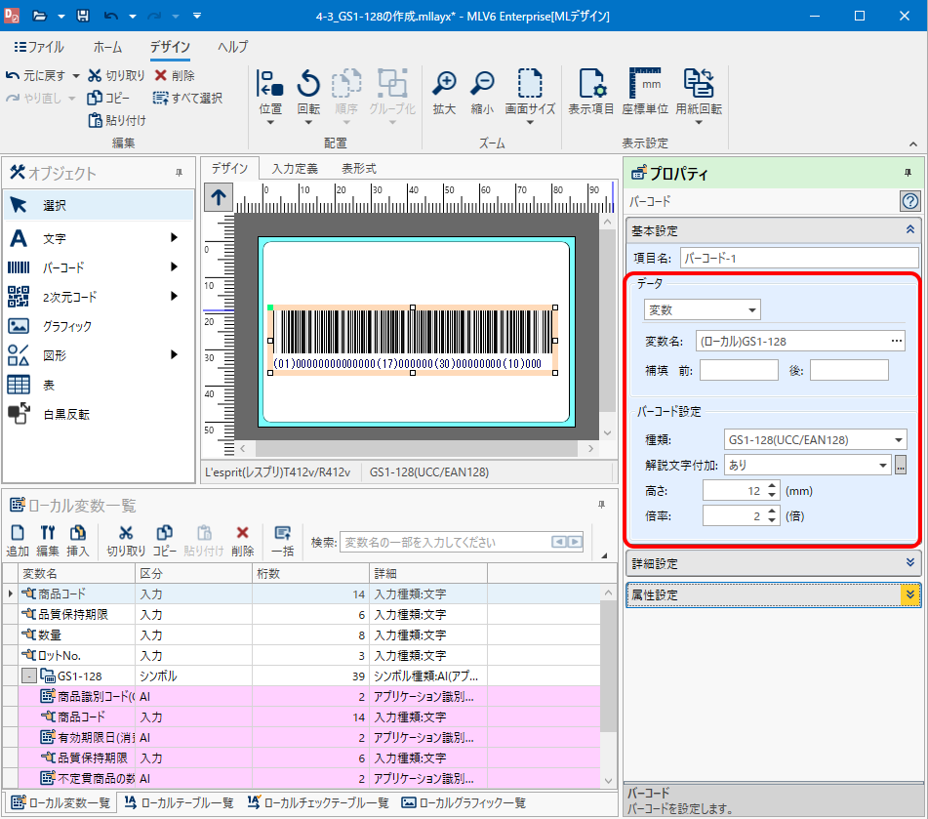Click 追加 to add a local variable

(18, 541)
